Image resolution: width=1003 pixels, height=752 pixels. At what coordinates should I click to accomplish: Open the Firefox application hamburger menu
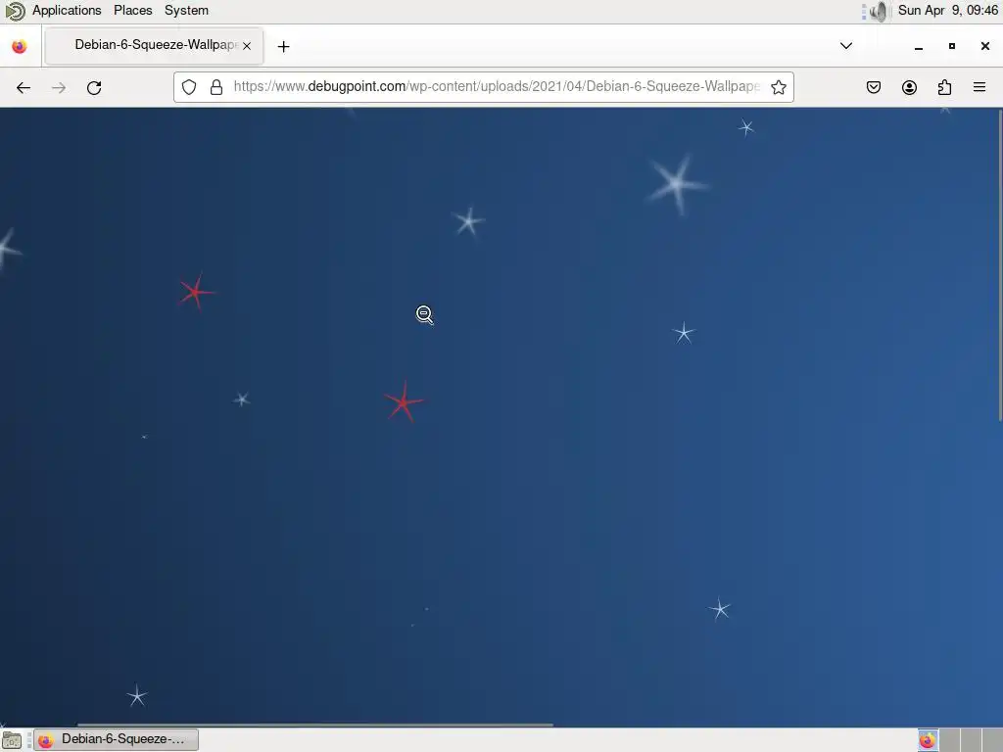979,87
